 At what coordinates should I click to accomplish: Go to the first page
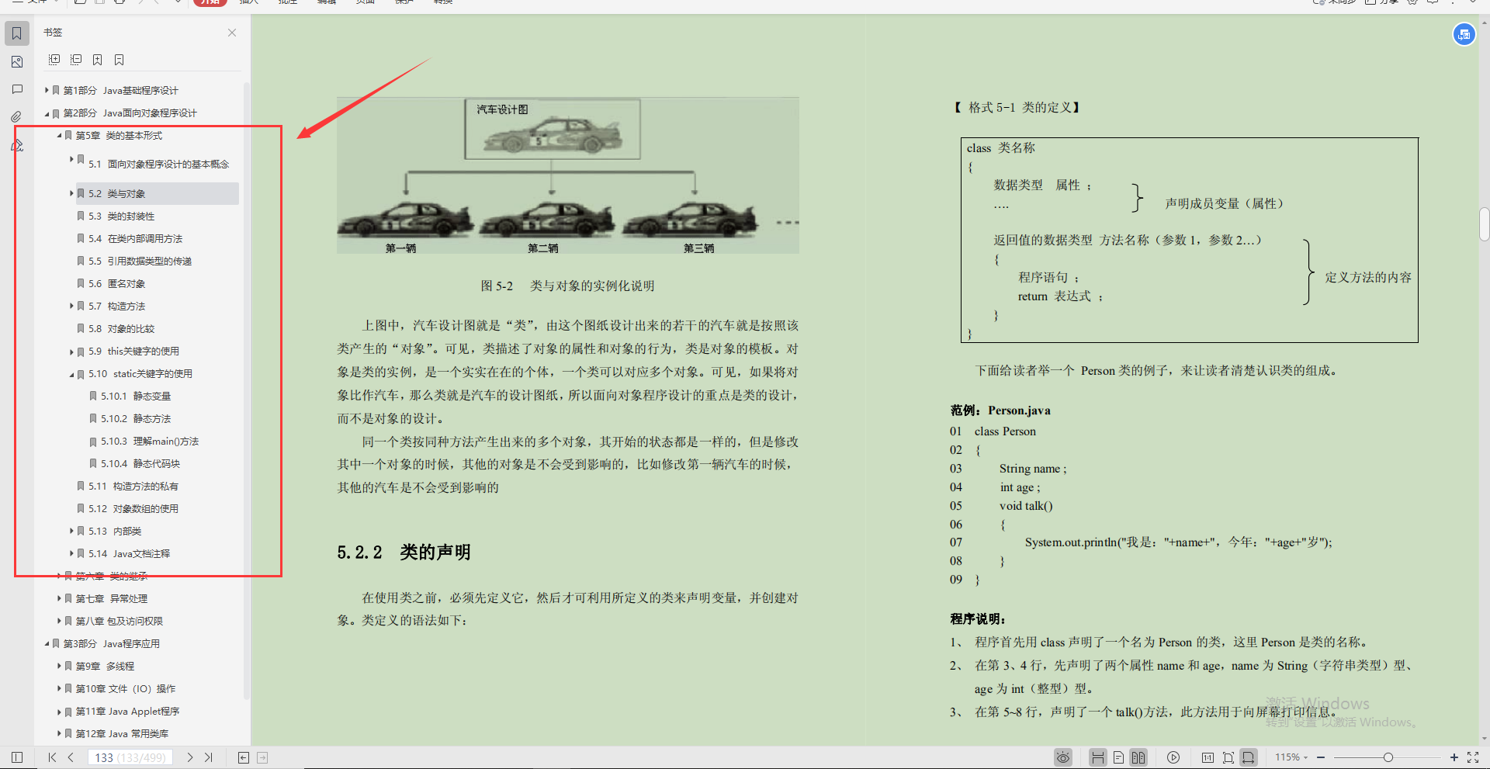coord(52,757)
